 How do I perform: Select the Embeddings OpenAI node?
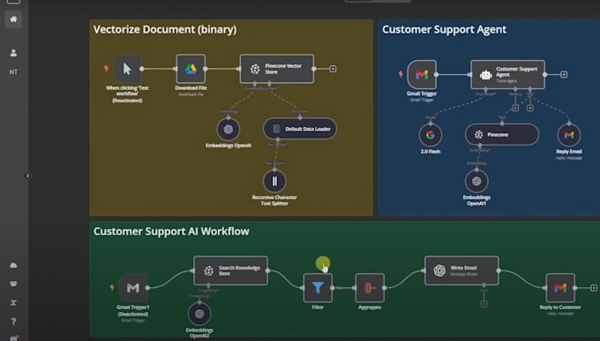point(229,130)
